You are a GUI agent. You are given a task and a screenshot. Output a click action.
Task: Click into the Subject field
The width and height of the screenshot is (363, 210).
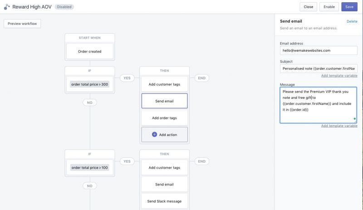pos(319,68)
